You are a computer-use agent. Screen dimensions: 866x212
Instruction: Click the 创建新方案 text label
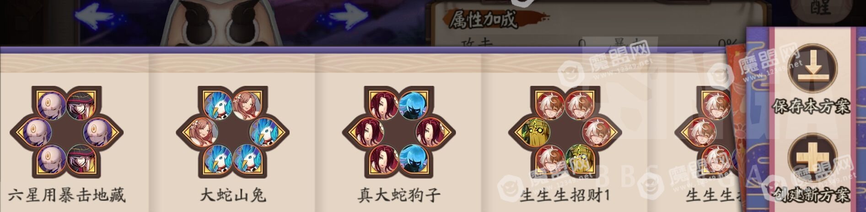[811, 195]
